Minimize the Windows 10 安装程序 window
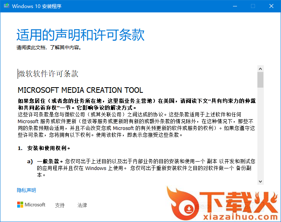The image size is (281, 222). (x=235, y=6)
